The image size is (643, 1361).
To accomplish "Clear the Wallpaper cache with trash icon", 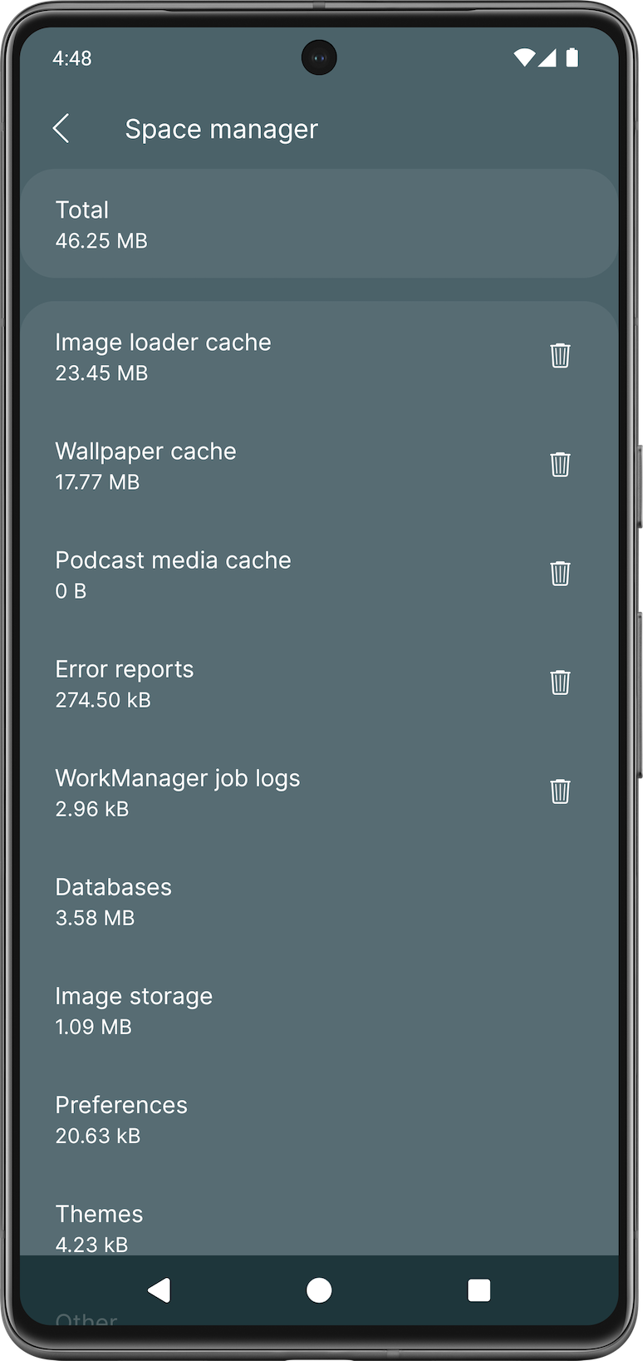I will [x=560, y=465].
